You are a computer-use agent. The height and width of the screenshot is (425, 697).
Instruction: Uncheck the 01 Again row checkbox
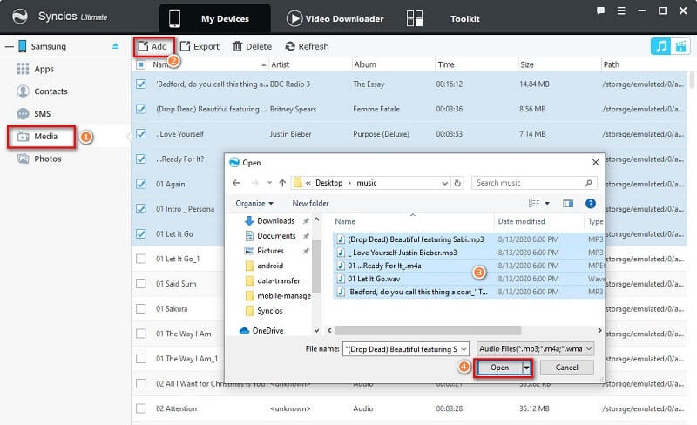[x=141, y=184]
